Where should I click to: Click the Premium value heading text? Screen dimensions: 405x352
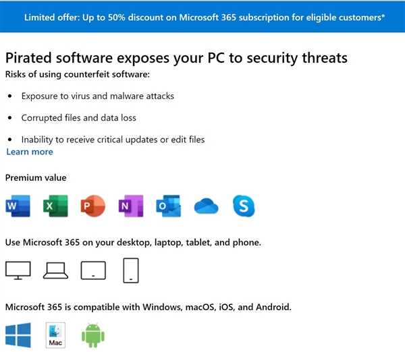(36, 177)
